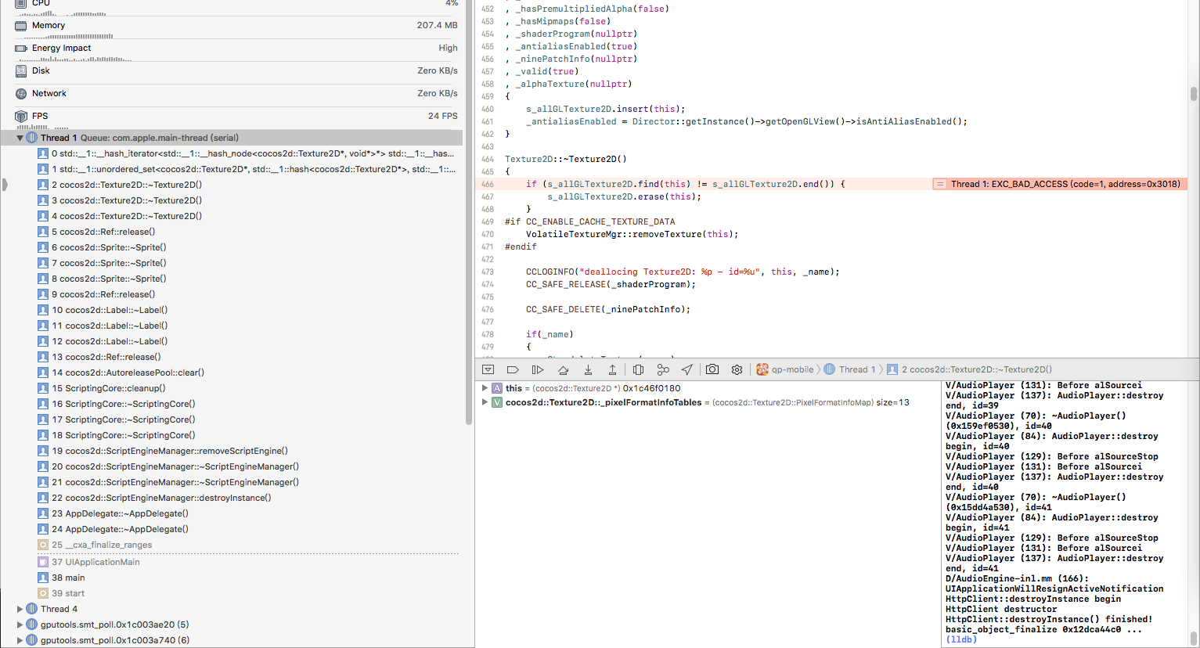Image resolution: width=1200 pixels, height=648 pixels.
Task: Select frame 2 Texture2D destructor
Action: (120, 185)
